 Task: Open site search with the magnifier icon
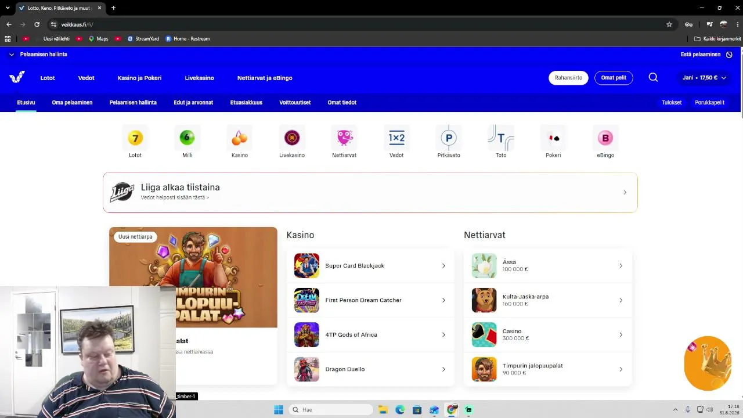click(x=653, y=77)
